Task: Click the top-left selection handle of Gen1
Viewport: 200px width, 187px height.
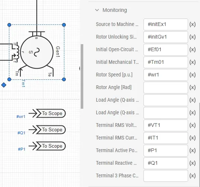Action: tap(9, 25)
